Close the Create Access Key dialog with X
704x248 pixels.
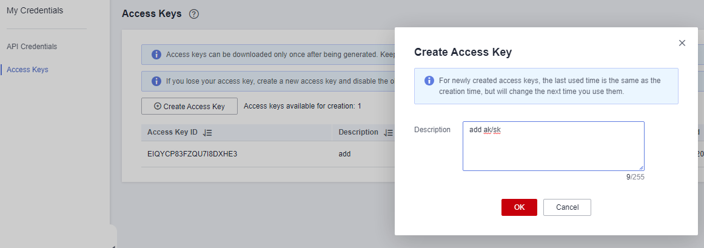click(x=682, y=43)
